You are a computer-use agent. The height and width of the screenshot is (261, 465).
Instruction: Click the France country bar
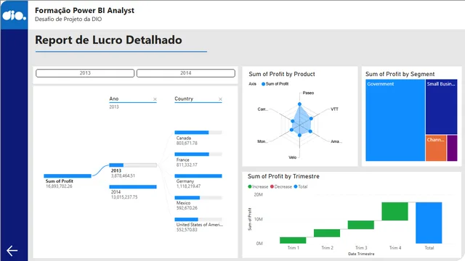click(198, 154)
